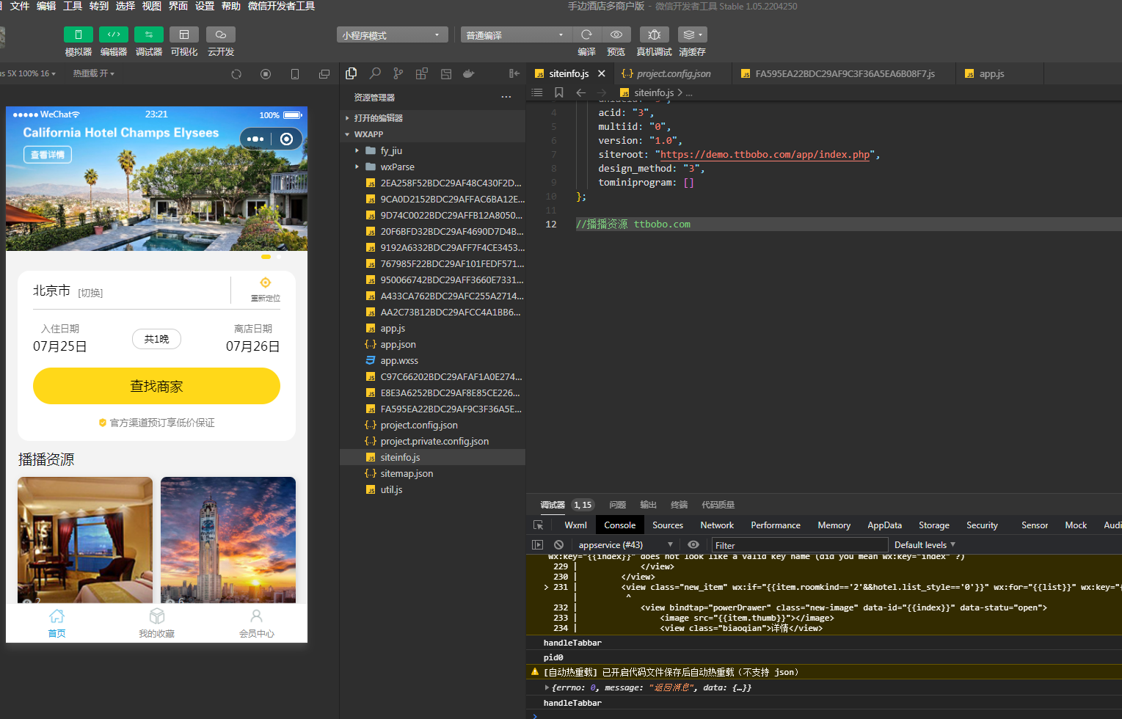Click the relocate position icon
The height and width of the screenshot is (719, 1122).
266,282
